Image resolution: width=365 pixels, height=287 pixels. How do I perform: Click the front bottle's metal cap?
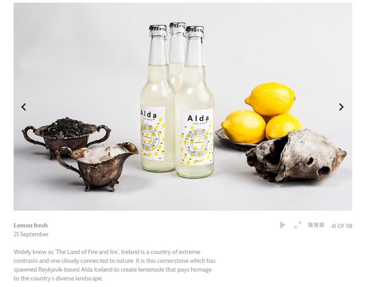point(195,29)
